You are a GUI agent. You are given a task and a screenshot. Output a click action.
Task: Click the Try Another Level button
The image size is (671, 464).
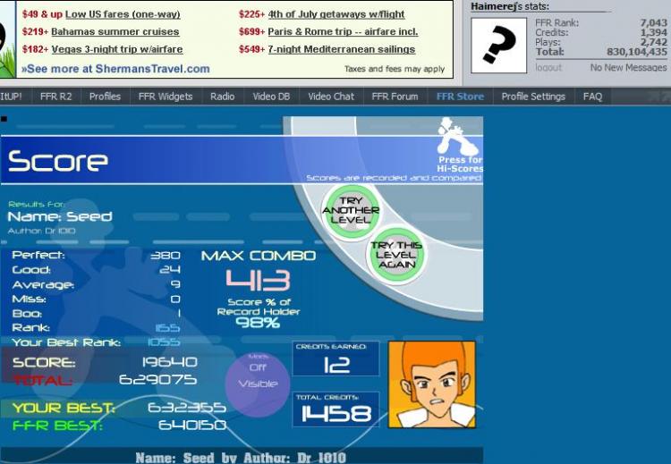tap(351, 210)
